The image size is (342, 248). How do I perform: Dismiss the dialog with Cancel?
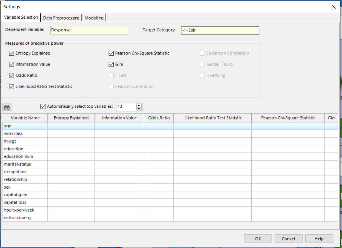[x=288, y=239]
